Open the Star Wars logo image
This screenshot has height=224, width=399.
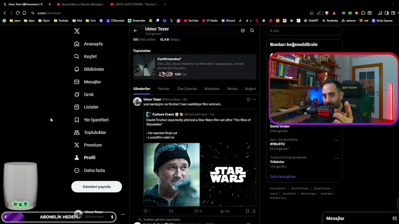point(228,174)
